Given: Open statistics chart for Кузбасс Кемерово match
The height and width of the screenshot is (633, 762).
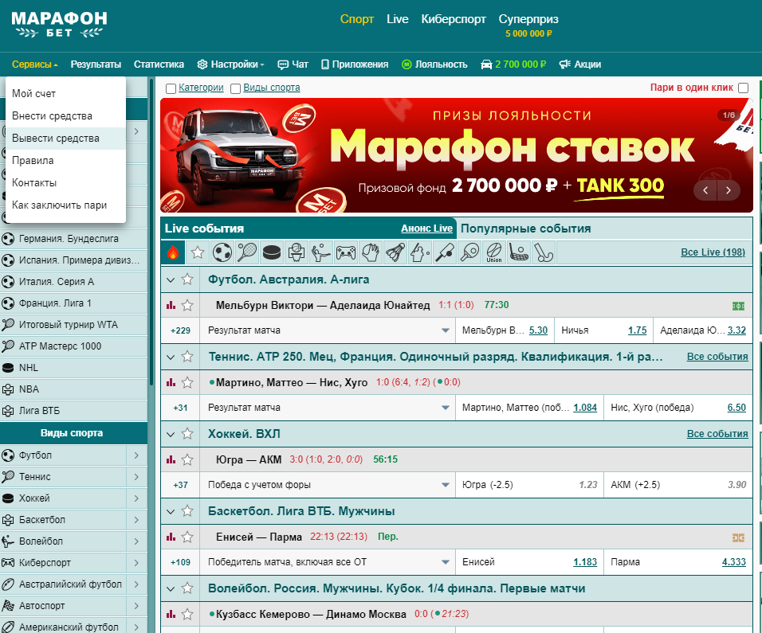Looking at the screenshot, I should point(171,614).
